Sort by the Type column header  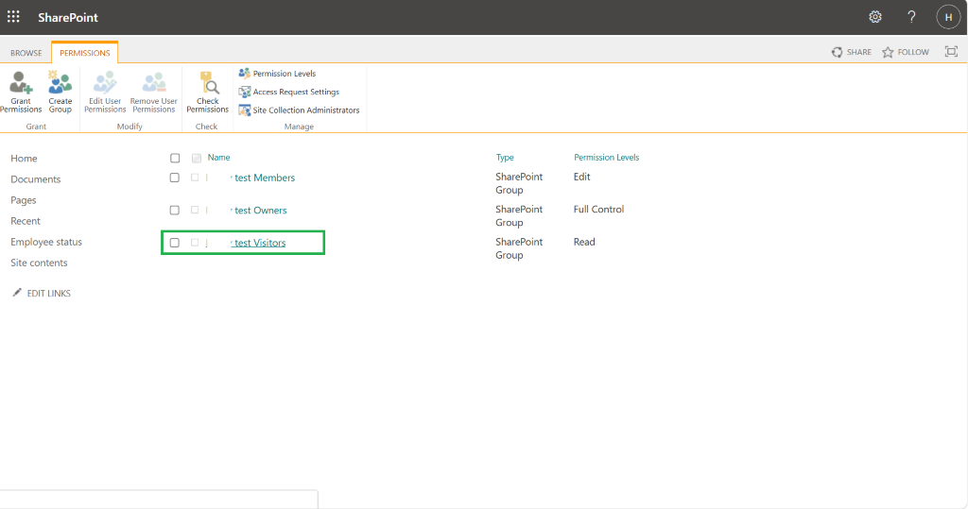(x=505, y=158)
